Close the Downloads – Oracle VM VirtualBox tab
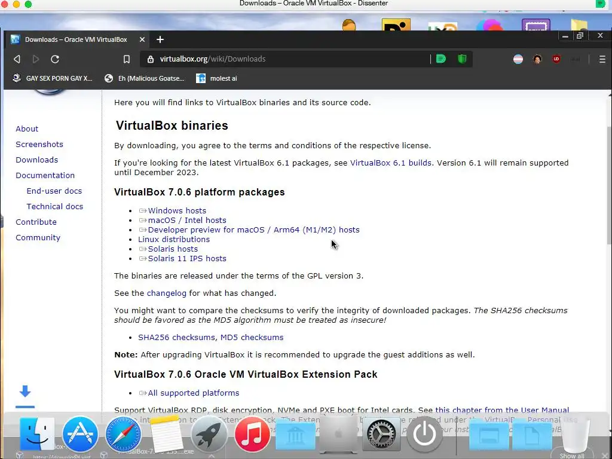This screenshot has height=459, width=612. coord(142,39)
